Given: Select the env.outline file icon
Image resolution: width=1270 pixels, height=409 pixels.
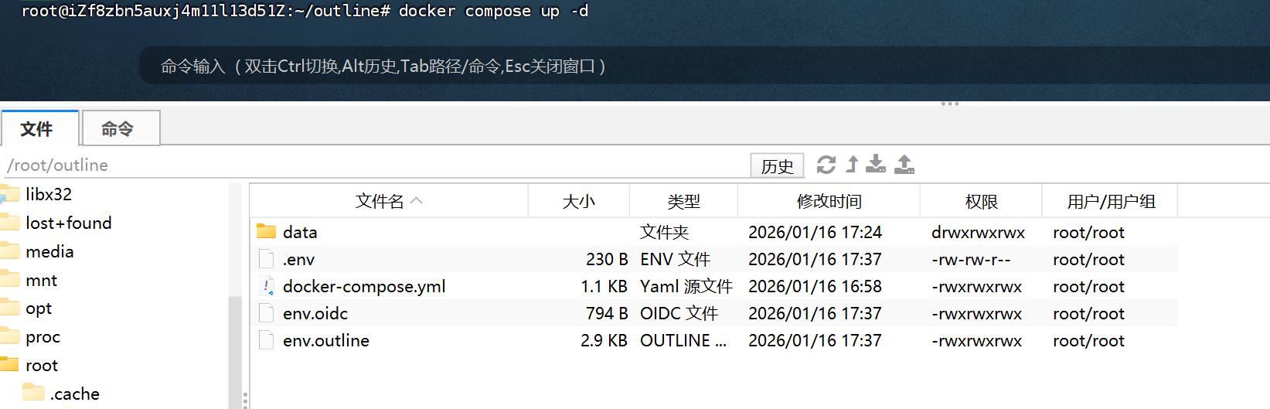Looking at the screenshot, I should (266, 340).
